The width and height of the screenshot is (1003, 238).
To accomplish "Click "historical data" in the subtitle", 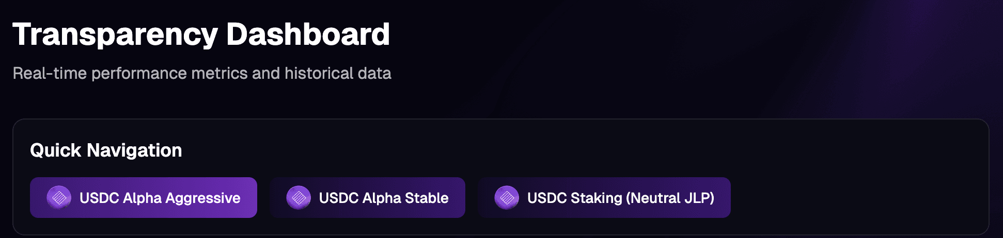I will tap(338, 73).
